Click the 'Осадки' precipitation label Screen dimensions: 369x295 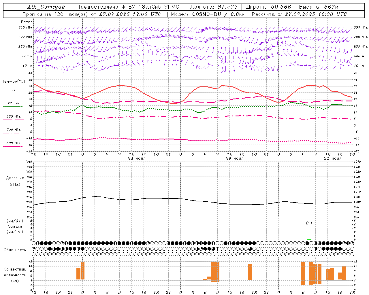(x=15, y=226)
